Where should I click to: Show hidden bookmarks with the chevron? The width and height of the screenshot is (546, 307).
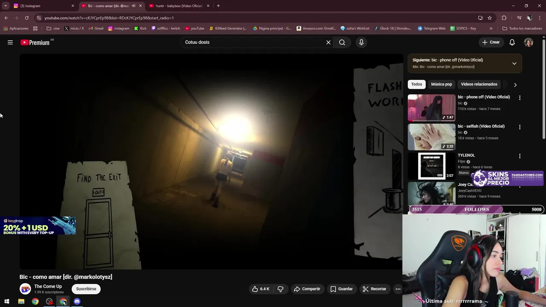(491, 29)
